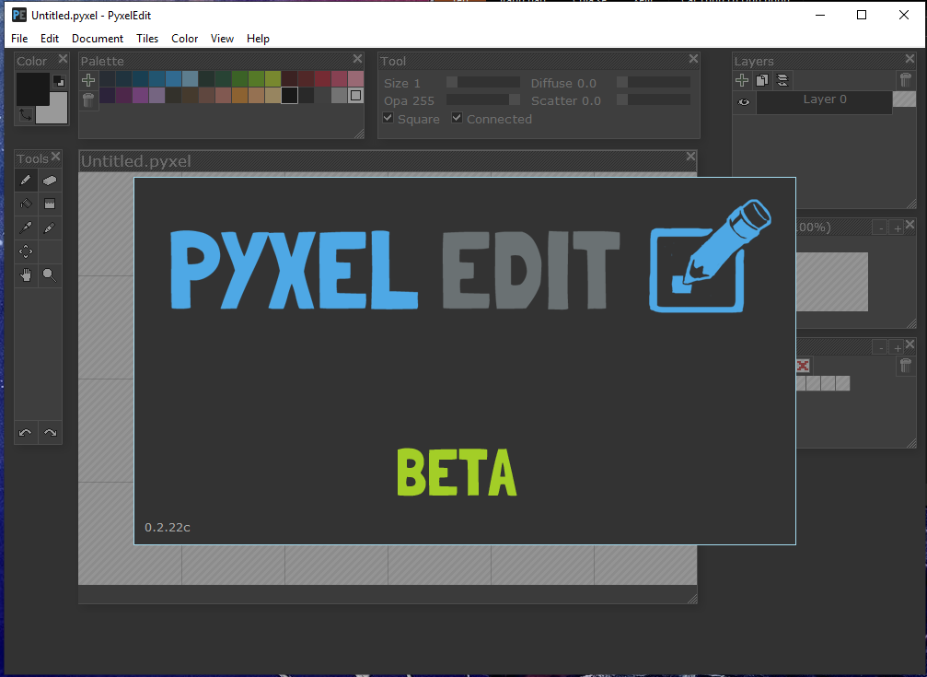Close the Palette panel
Screen dimensions: 927x677
tap(358, 60)
